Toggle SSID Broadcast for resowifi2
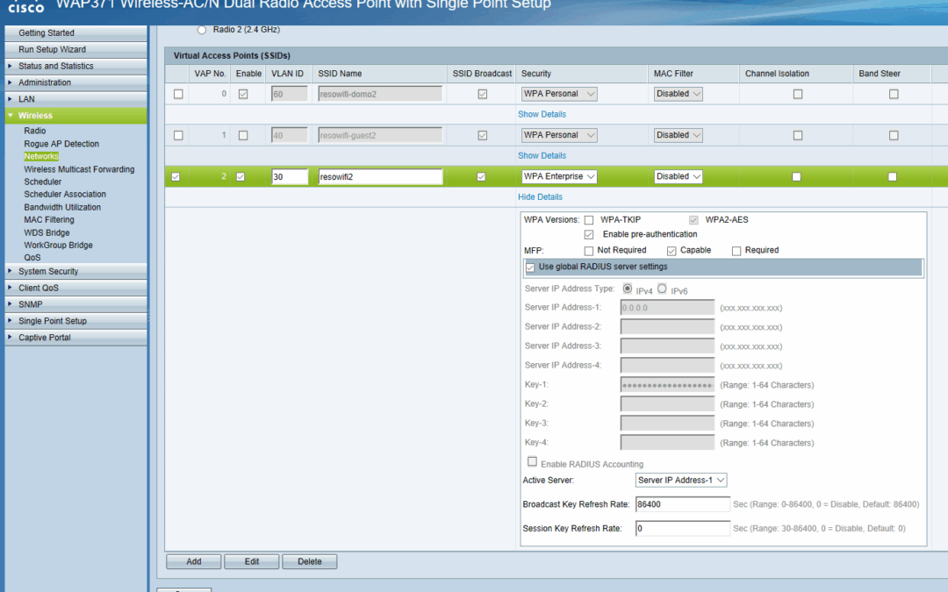 pyautogui.click(x=481, y=177)
